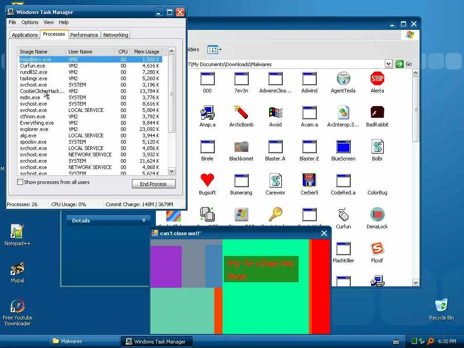Sort processes by Image Name column
Screen dimensions: 464x348
[x=42, y=52]
